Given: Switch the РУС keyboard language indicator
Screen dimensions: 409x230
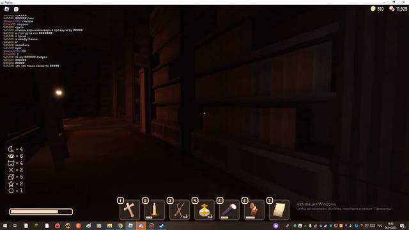Looking at the screenshot, I should [x=380, y=226].
